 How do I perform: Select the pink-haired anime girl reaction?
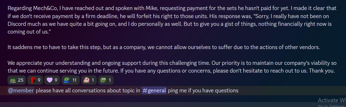[x=89, y=80]
